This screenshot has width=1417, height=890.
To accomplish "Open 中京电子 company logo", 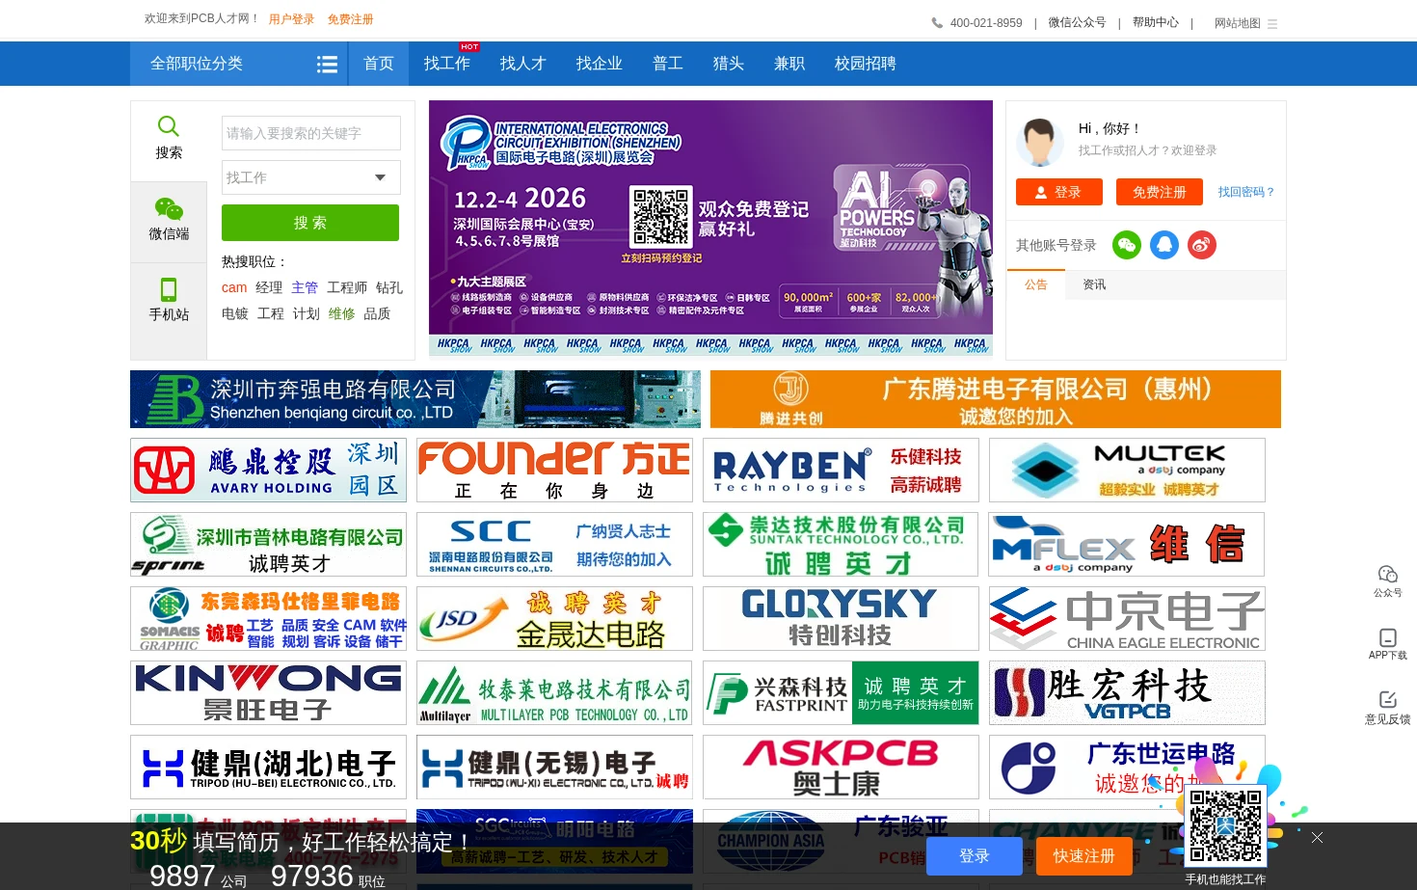I will [1127, 618].
